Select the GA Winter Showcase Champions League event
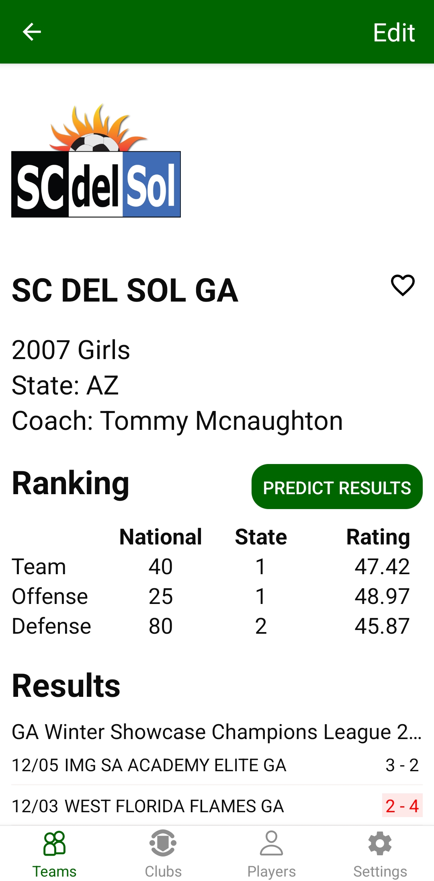Image resolution: width=434 pixels, height=881 pixels. click(216, 732)
